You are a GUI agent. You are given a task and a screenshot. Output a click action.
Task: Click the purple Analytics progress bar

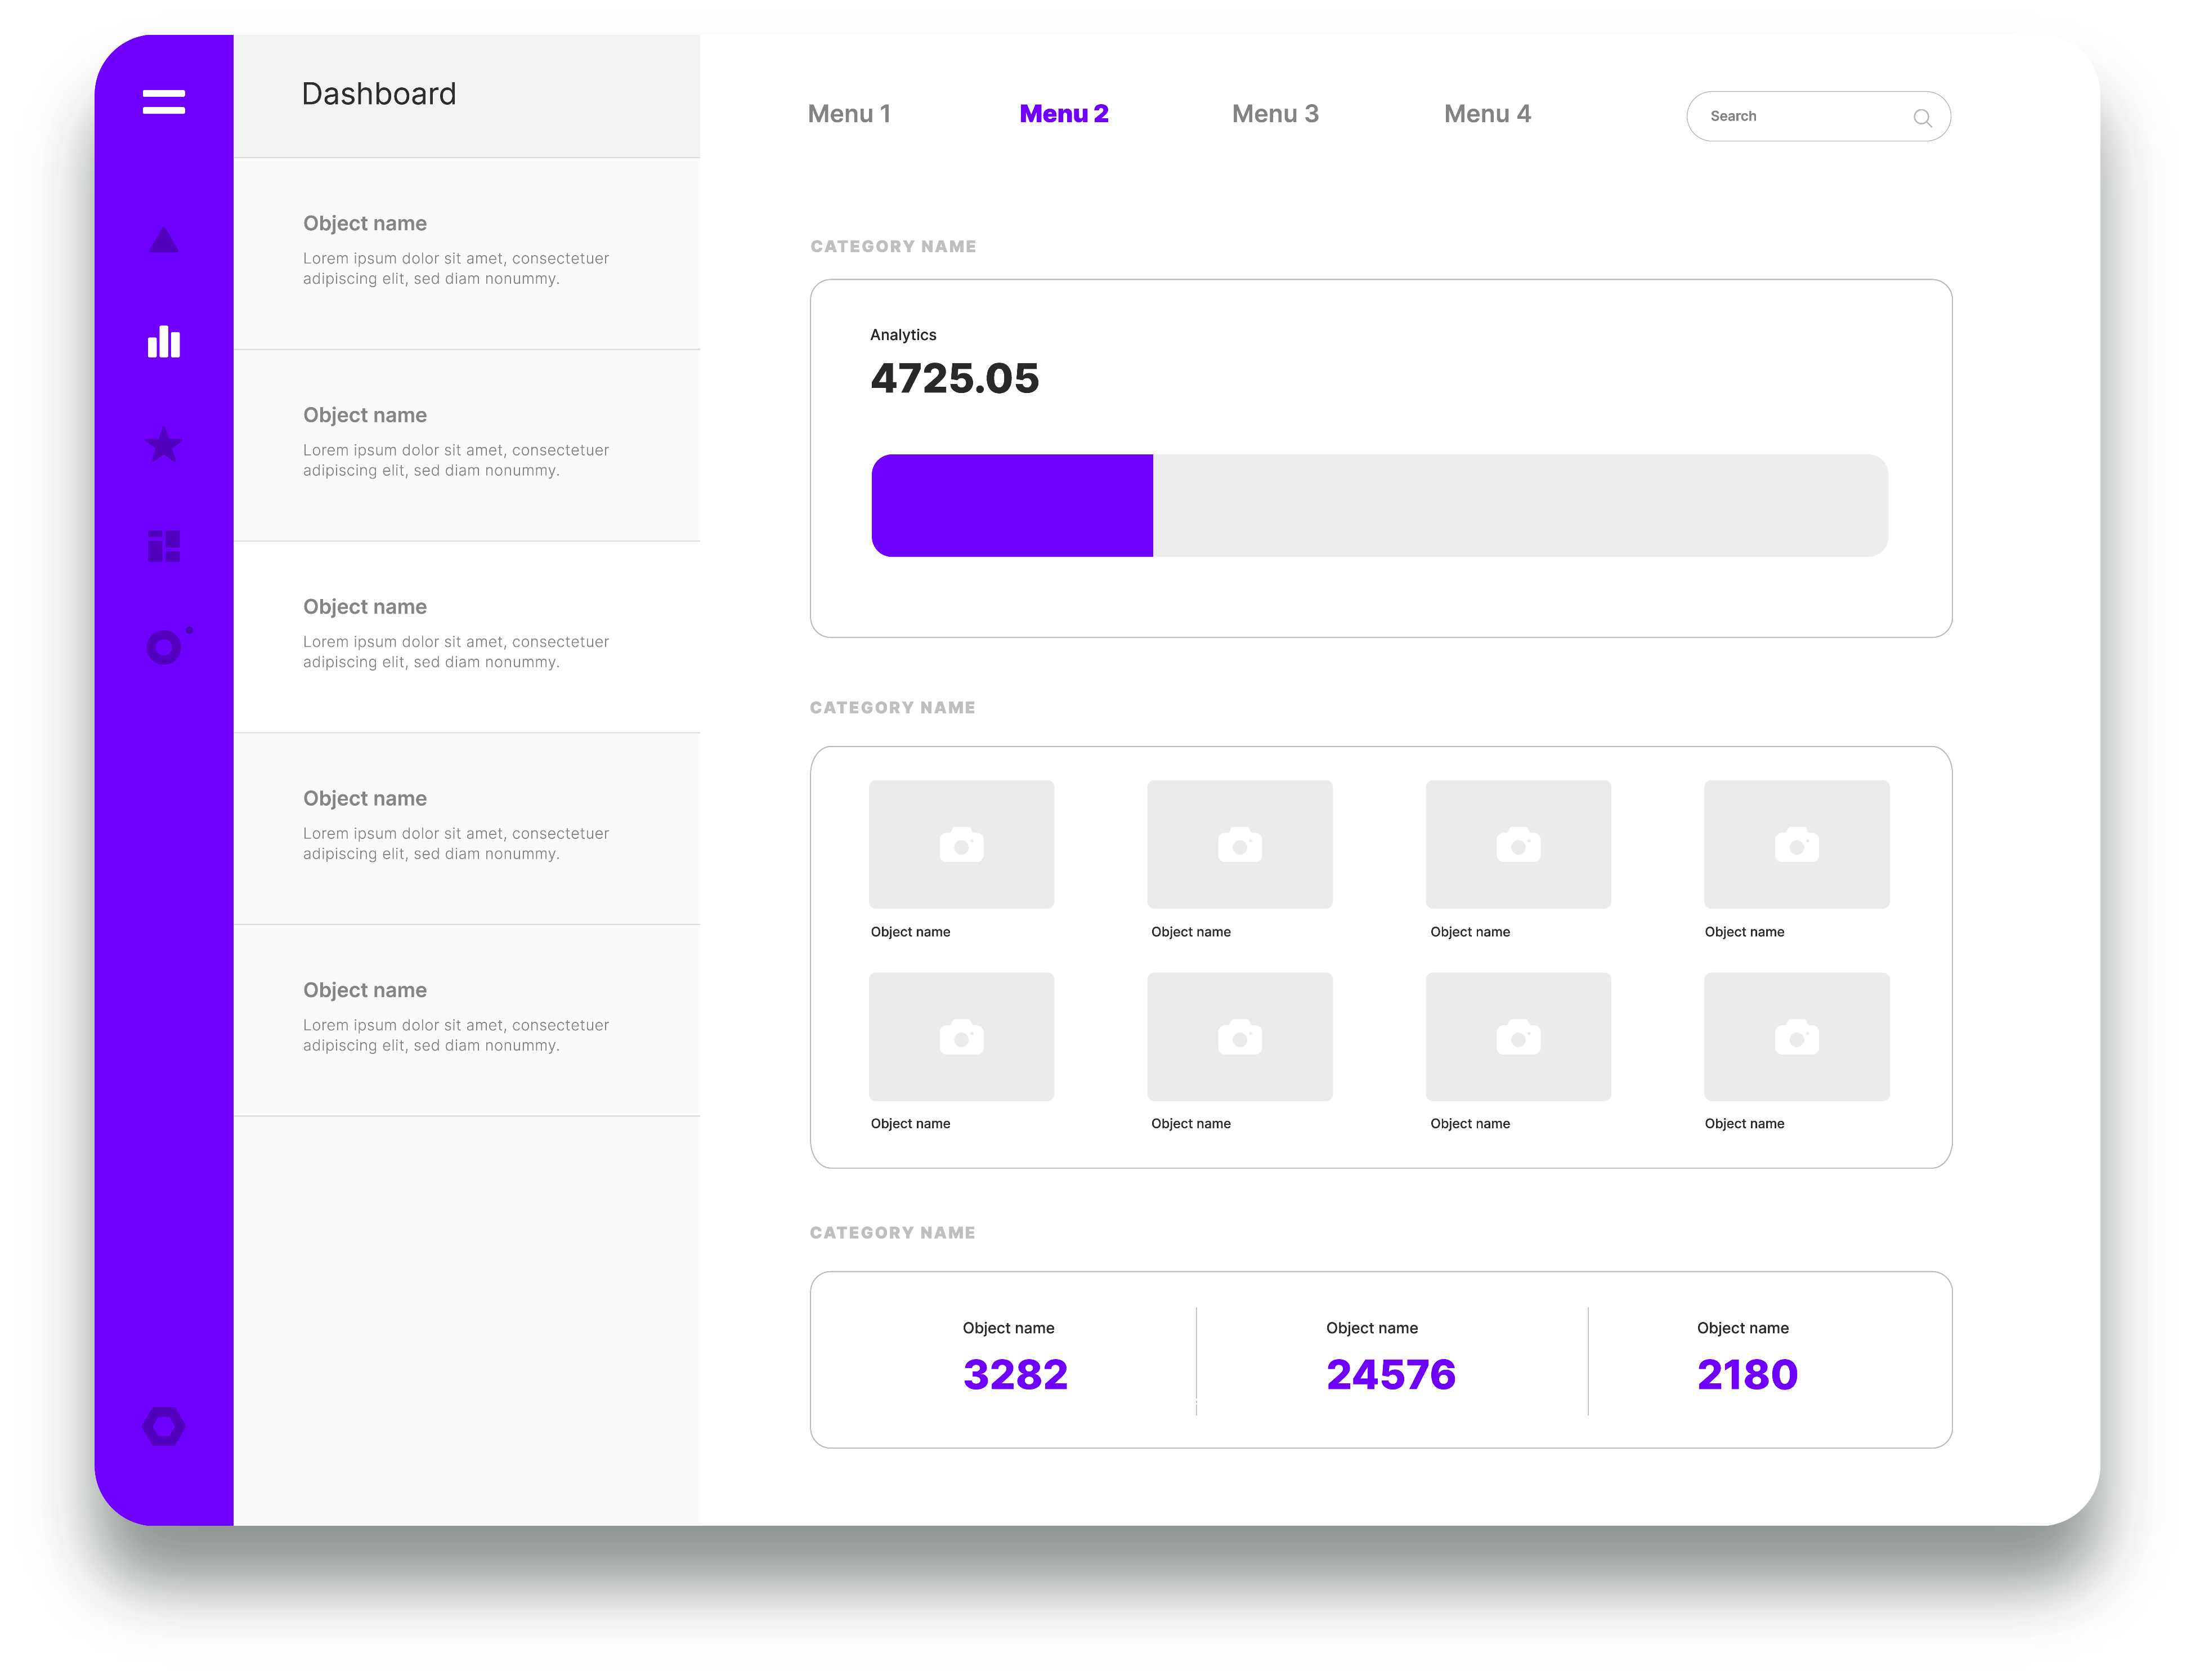click(x=1011, y=505)
